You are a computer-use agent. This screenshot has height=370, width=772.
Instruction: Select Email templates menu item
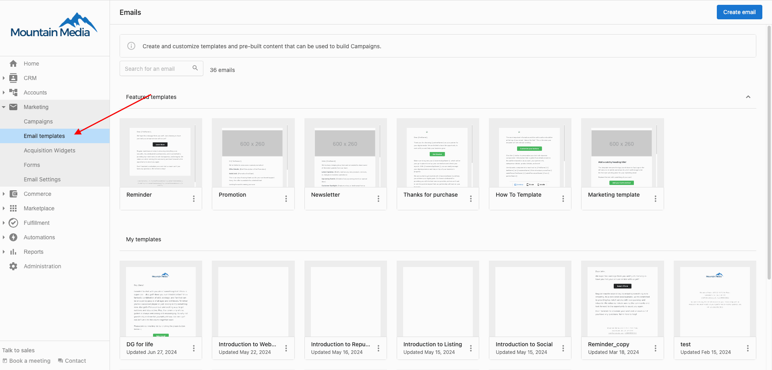(x=55, y=136)
